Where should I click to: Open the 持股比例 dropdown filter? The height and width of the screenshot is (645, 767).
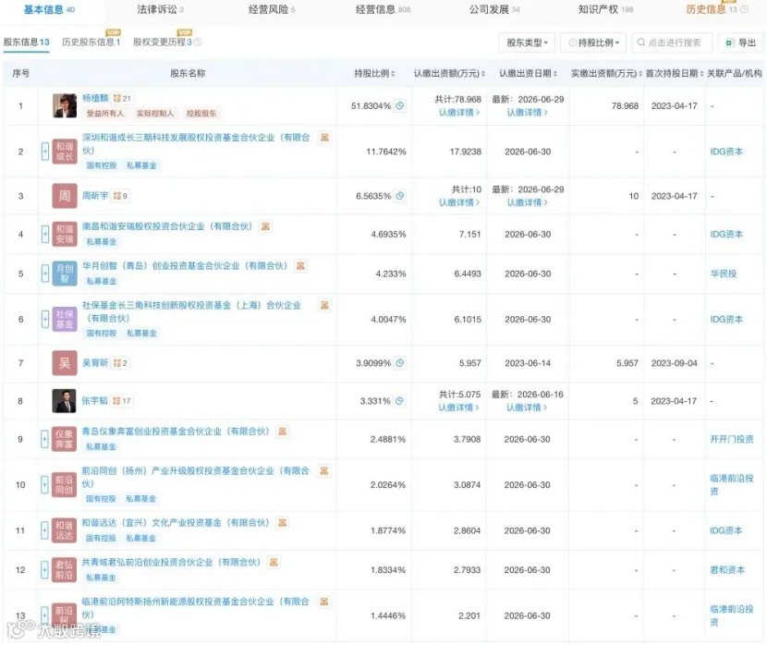[x=594, y=43]
